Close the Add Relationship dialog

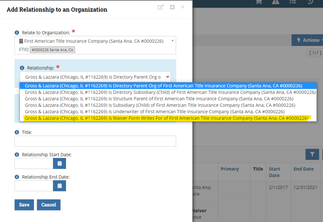(x=183, y=7)
